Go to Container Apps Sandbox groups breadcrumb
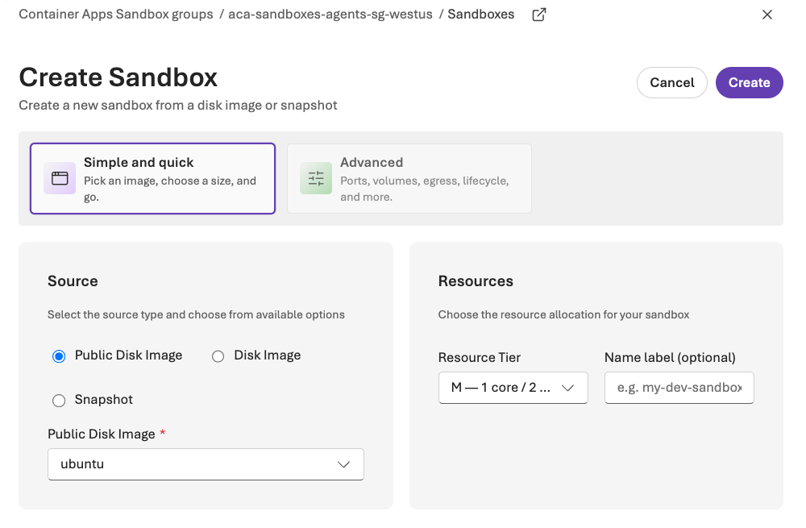806x528 pixels. pos(115,15)
